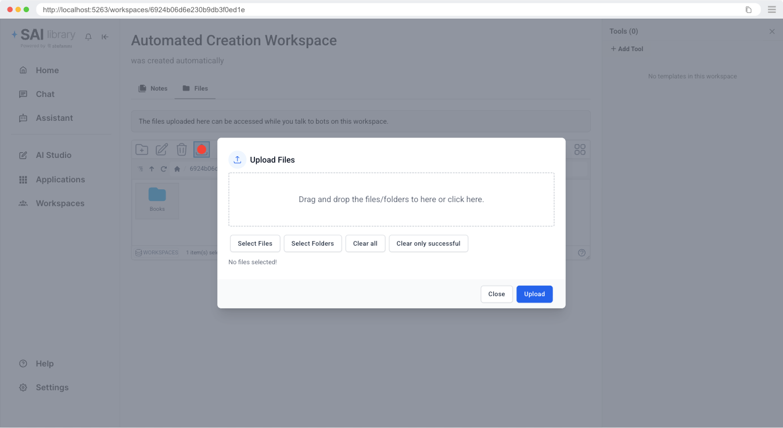Open the Books folder thumbnail

coord(157,200)
